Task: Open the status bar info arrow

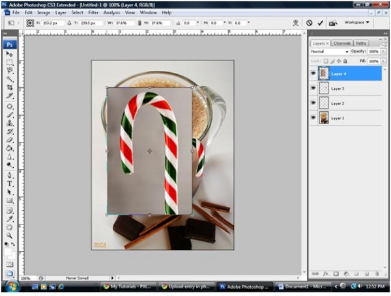Action: point(113,278)
